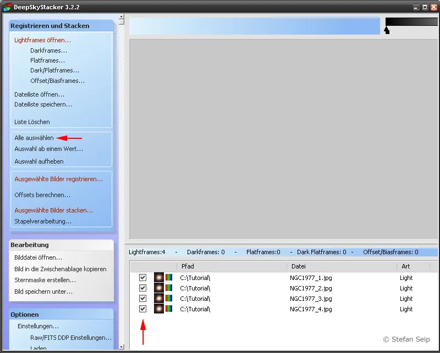
Task: Uncheck the checkbox for NGC1977_3.jpg
Action: point(142,298)
